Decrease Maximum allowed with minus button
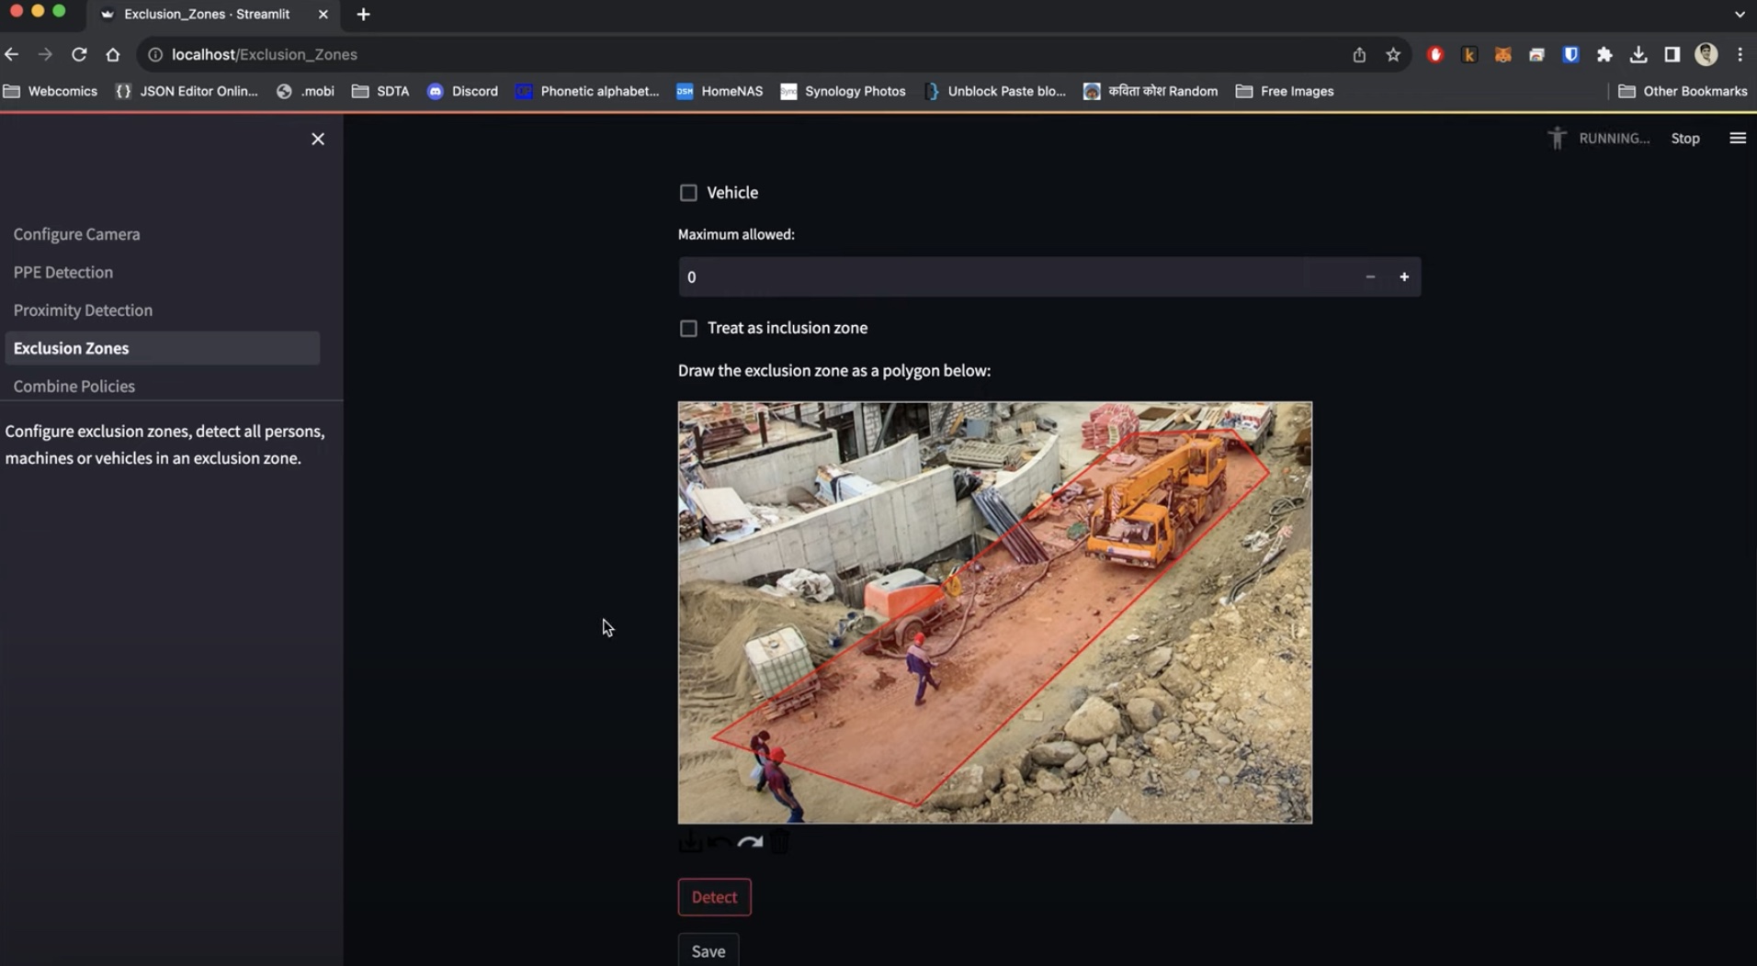1757x966 pixels. [x=1370, y=277]
